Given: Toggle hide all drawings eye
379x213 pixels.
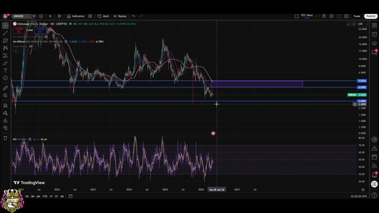Looking at the screenshot, I should 5,128.
